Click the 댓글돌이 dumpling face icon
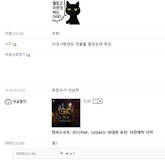The height and width of the screenshot is (162, 165). (x=8, y=102)
